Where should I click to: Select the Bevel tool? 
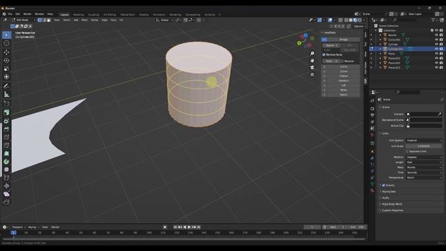[x=6, y=129]
